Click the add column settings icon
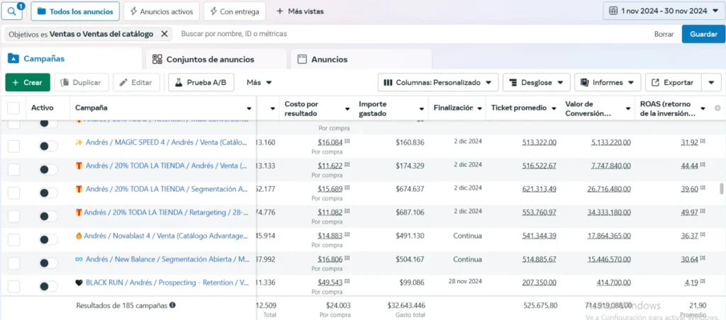 717,108
